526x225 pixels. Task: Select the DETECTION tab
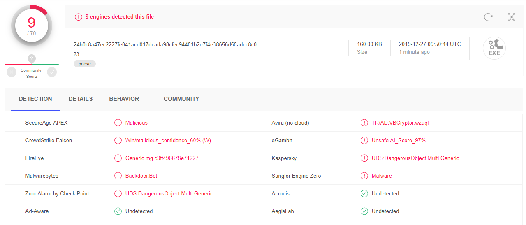click(x=35, y=99)
